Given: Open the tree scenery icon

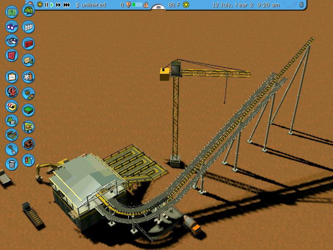Looking at the screenshot, I should (28, 10).
